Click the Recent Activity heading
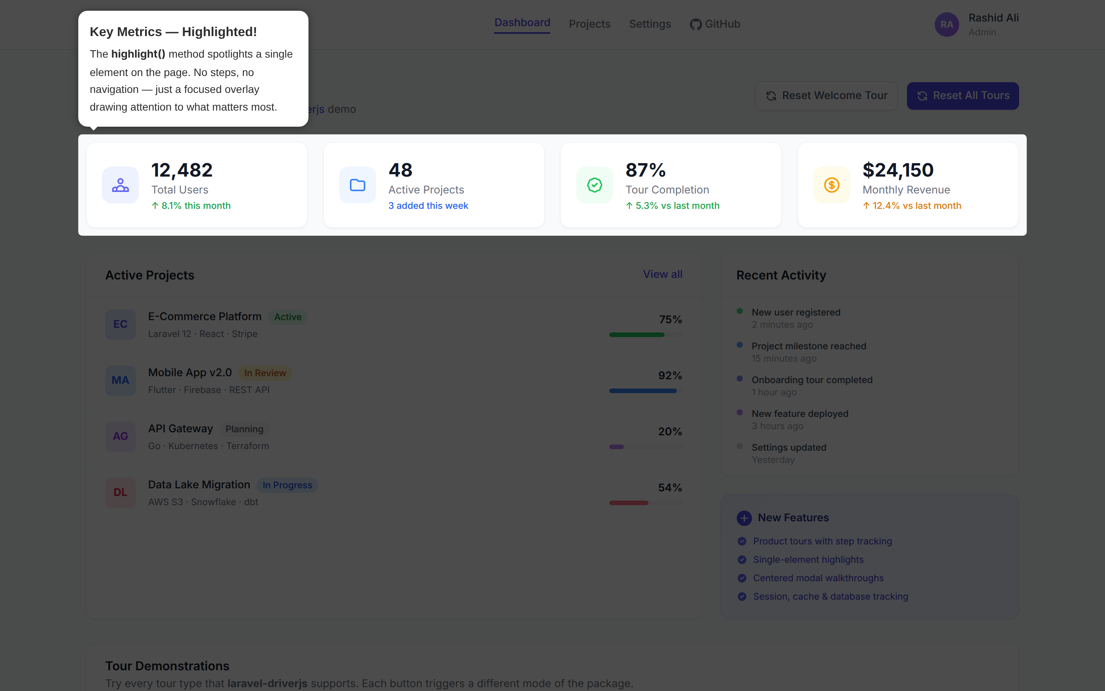This screenshot has height=691, width=1105. point(781,275)
